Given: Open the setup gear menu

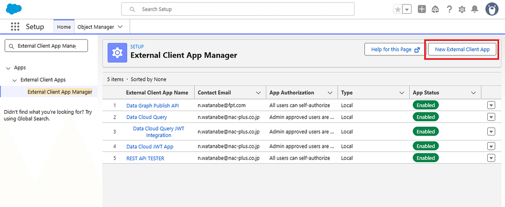Looking at the screenshot, I should 462,9.
